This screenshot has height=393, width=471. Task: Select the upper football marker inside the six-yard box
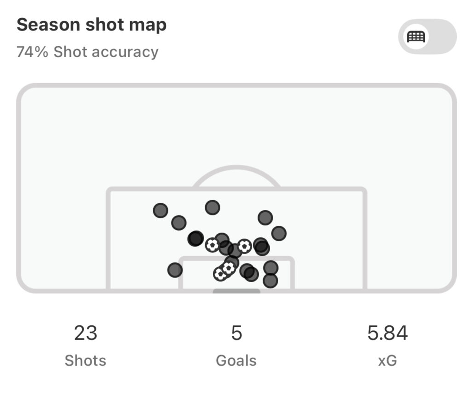[229, 268]
